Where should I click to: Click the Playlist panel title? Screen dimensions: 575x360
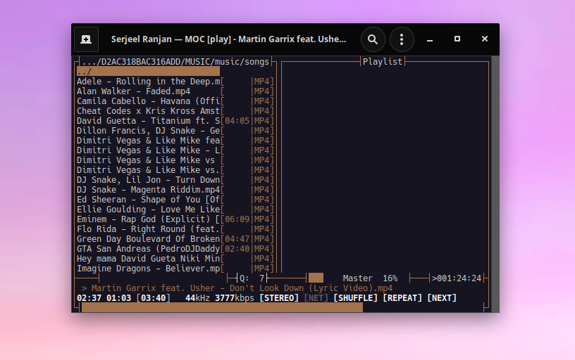tap(383, 61)
